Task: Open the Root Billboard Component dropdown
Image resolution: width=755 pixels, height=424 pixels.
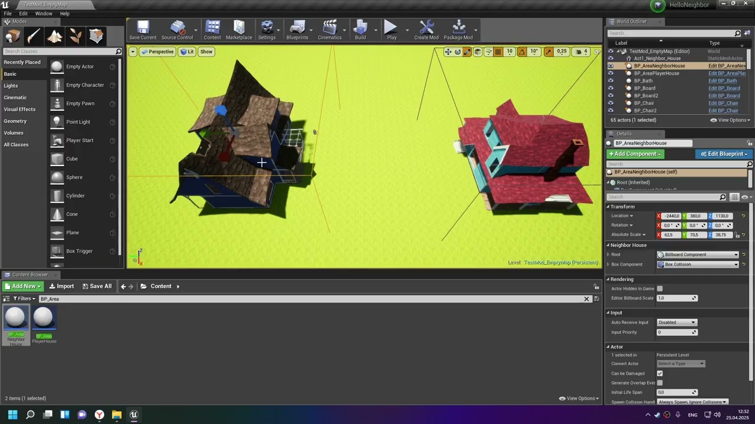Action: click(698, 254)
